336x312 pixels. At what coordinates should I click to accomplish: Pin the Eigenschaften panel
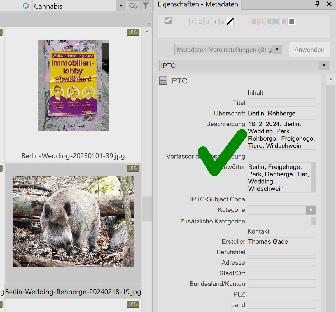click(317, 4)
